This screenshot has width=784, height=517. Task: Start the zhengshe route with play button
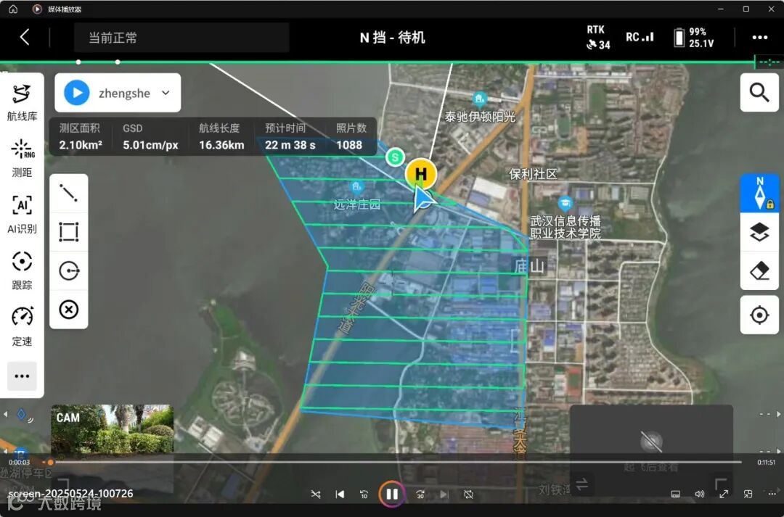click(76, 93)
